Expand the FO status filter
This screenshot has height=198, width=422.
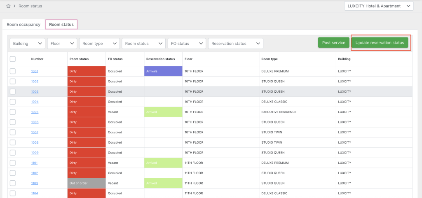tap(187, 44)
